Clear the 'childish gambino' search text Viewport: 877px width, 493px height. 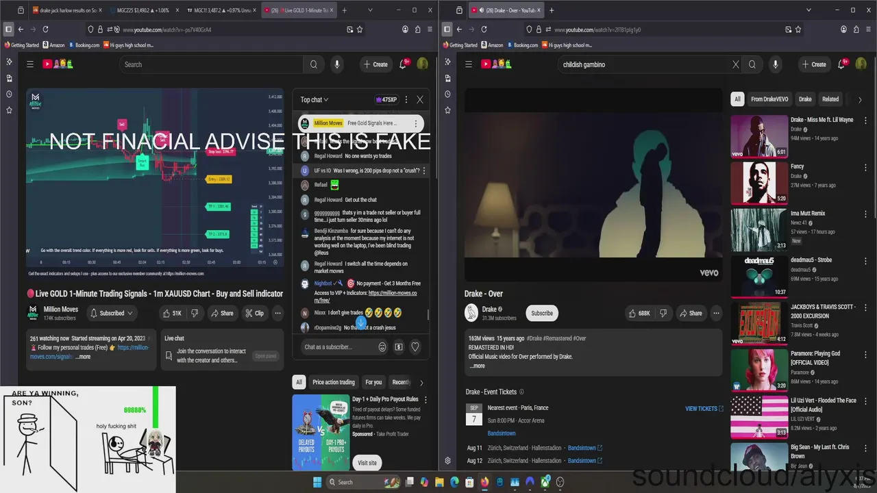point(736,64)
